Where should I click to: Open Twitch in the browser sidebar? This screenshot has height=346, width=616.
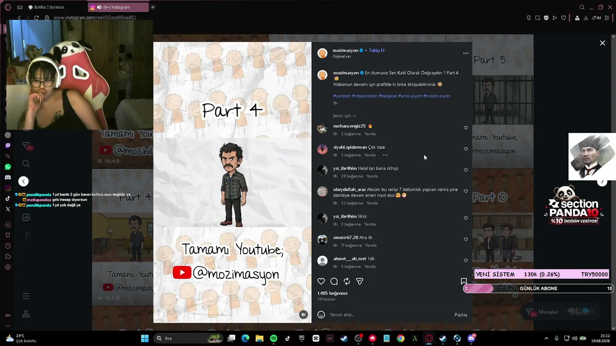tap(8, 145)
